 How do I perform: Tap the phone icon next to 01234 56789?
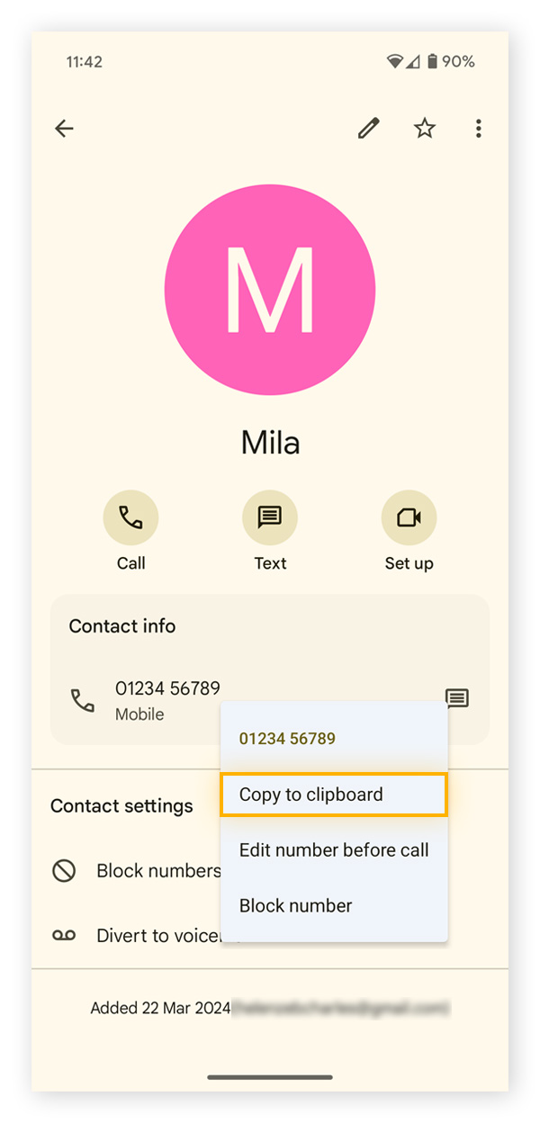point(82,698)
